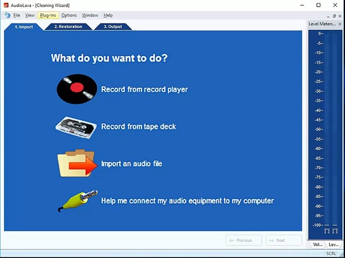Switch to the Vol... panel tab

[x=317, y=244]
